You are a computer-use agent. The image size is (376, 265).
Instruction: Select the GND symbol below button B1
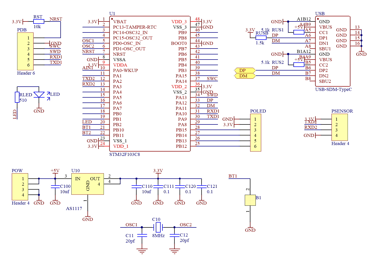250,229
